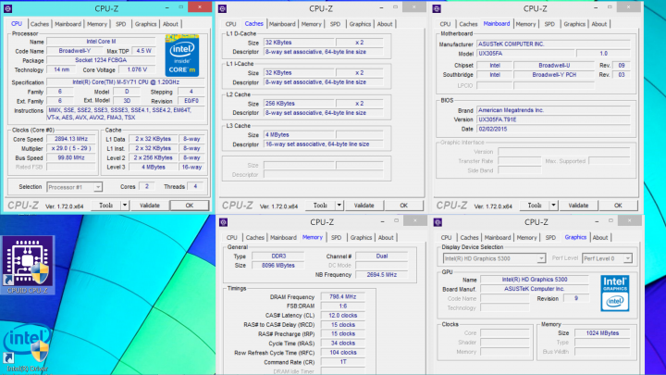
Task: Expand Tools arrow in the CPU tab window
Action: [x=125, y=206]
